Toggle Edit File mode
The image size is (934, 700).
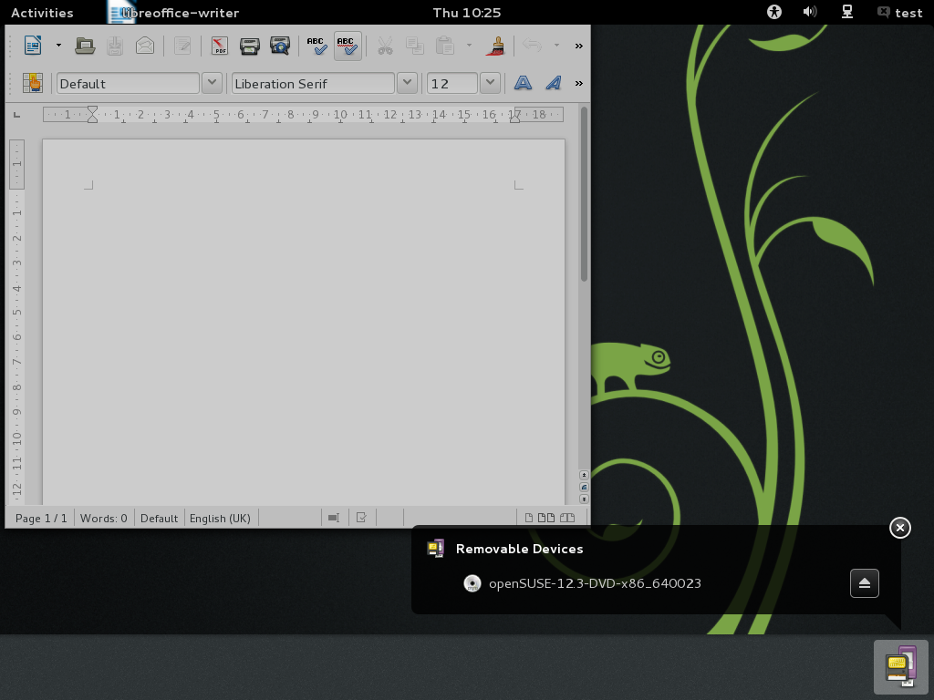click(x=182, y=46)
